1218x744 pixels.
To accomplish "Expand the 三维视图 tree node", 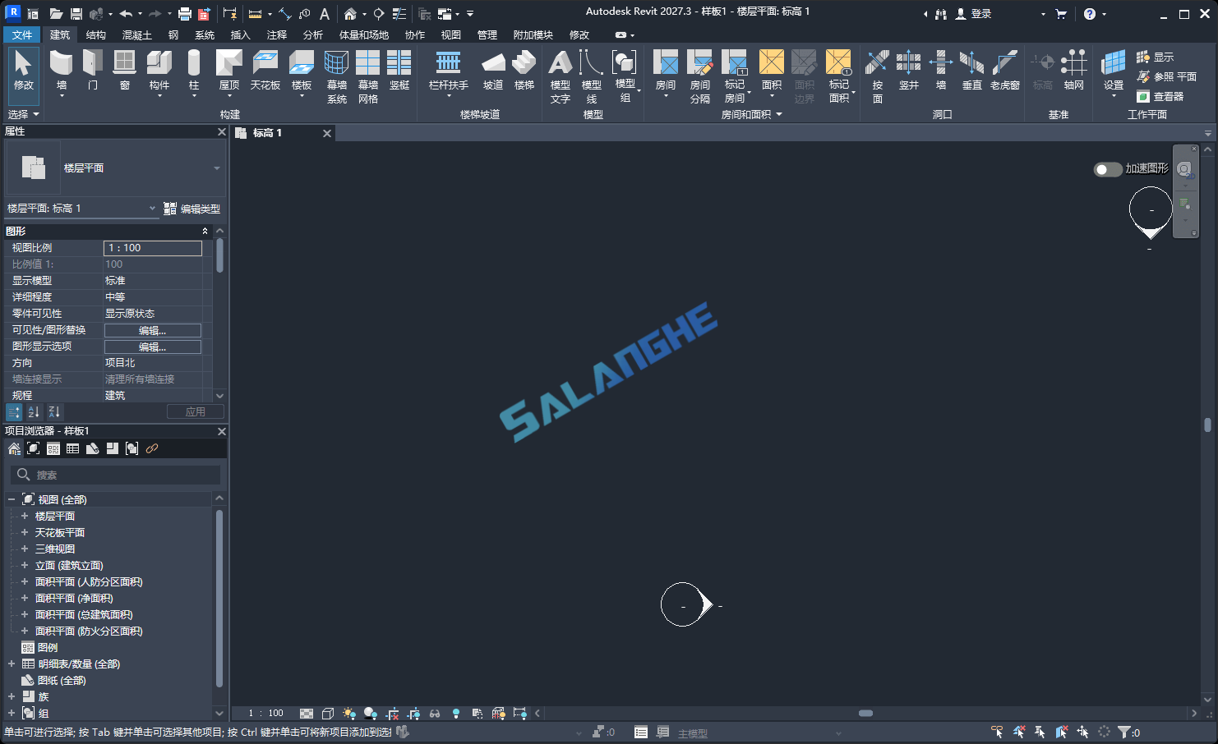I will point(25,549).
